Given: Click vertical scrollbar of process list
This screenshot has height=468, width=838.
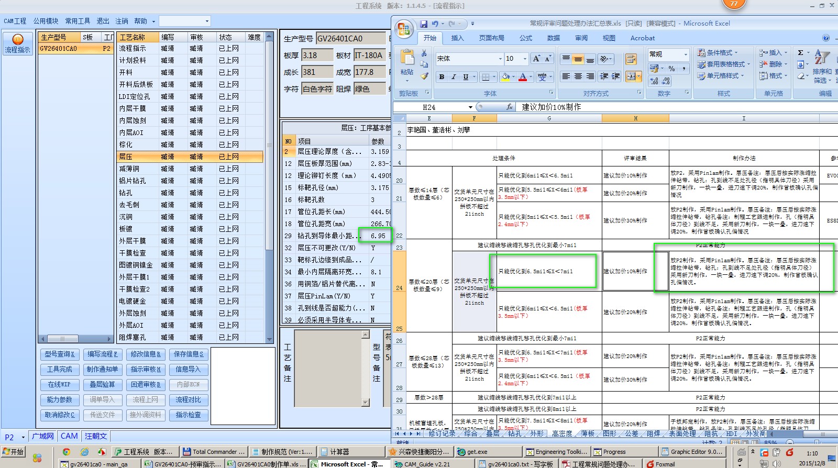Looking at the screenshot, I should pos(270,187).
